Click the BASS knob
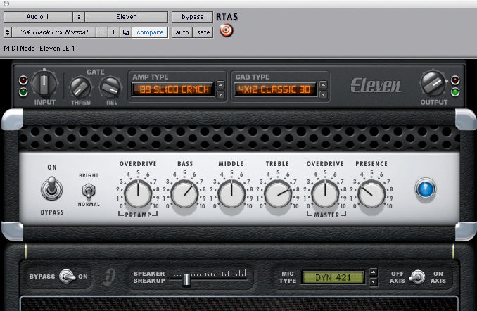477x311 pixels. (x=184, y=193)
